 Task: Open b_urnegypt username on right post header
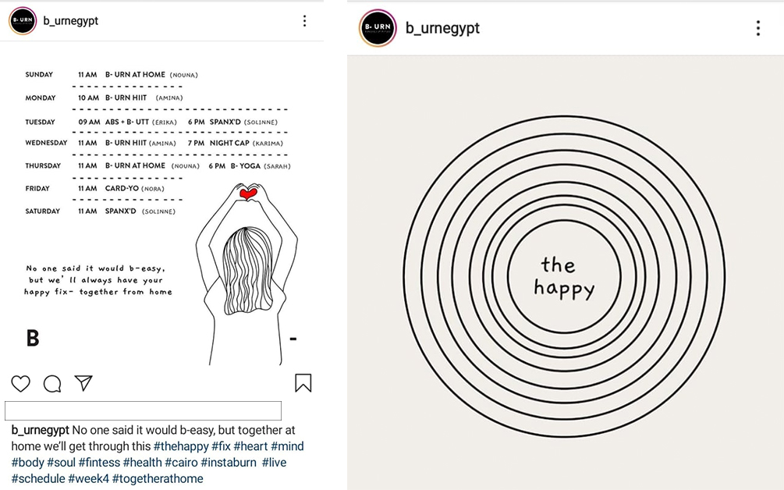point(442,28)
